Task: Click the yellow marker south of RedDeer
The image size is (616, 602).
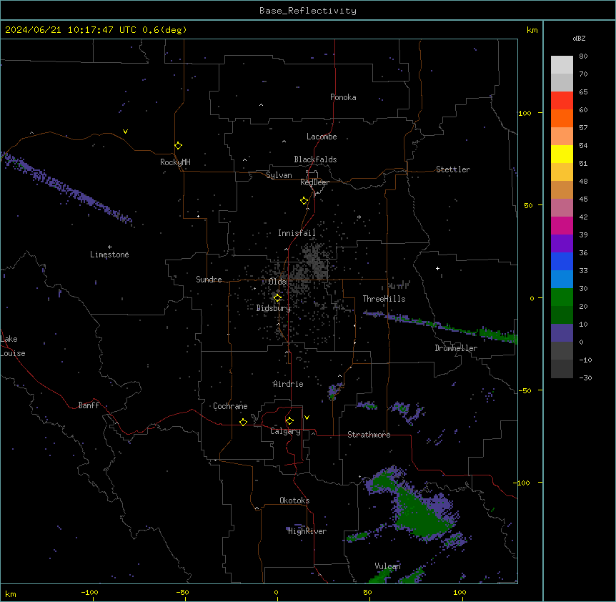Action: pyautogui.click(x=304, y=201)
